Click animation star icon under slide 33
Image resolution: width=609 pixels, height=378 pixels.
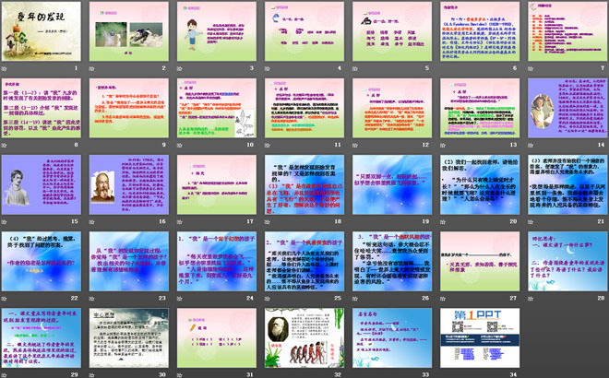pos(355,375)
